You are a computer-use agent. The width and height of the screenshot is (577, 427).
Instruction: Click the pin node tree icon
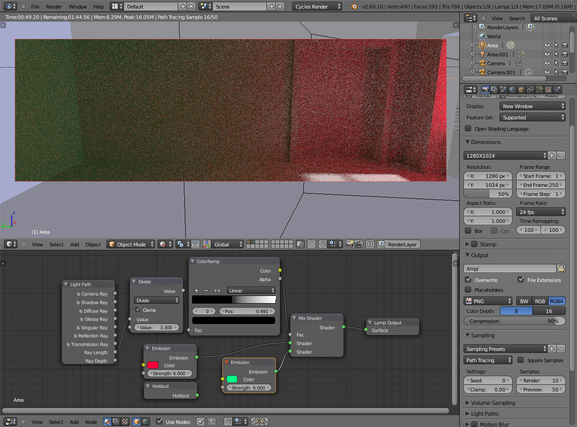point(201,422)
